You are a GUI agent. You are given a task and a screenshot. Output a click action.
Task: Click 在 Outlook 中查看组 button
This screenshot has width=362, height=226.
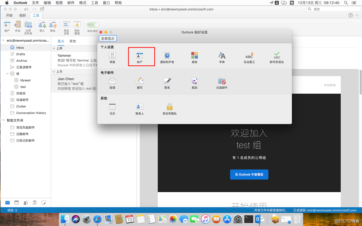(x=249, y=175)
